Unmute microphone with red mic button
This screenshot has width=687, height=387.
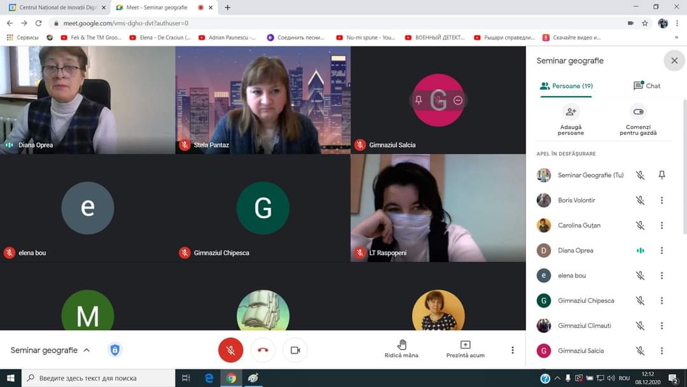point(230,350)
